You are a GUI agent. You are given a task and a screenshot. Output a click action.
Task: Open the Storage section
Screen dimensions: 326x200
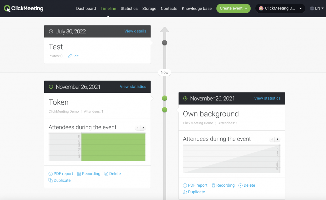[149, 9]
